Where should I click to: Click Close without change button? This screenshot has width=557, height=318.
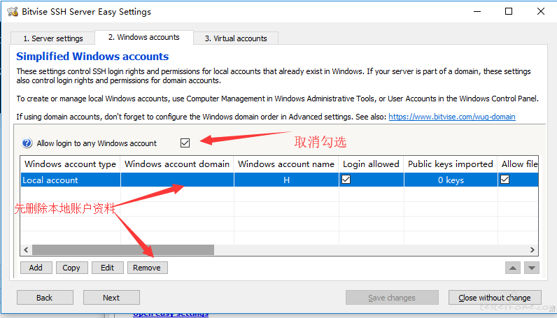click(x=495, y=298)
